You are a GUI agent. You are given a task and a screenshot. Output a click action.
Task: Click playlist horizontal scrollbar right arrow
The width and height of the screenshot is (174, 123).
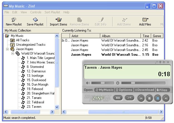click(161, 112)
